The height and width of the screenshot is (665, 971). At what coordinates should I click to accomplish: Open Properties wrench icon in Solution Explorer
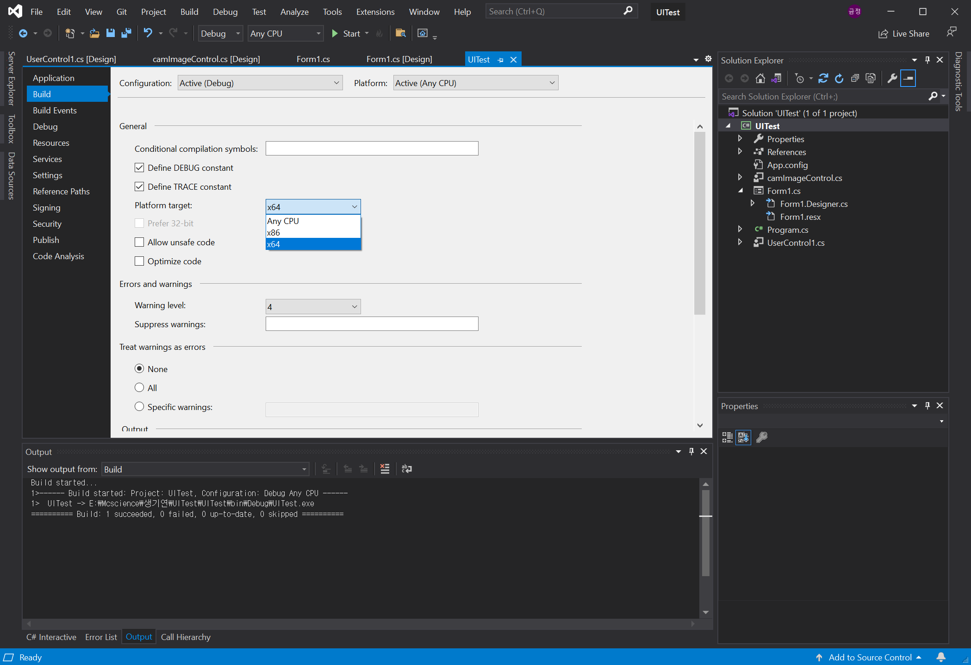892,78
